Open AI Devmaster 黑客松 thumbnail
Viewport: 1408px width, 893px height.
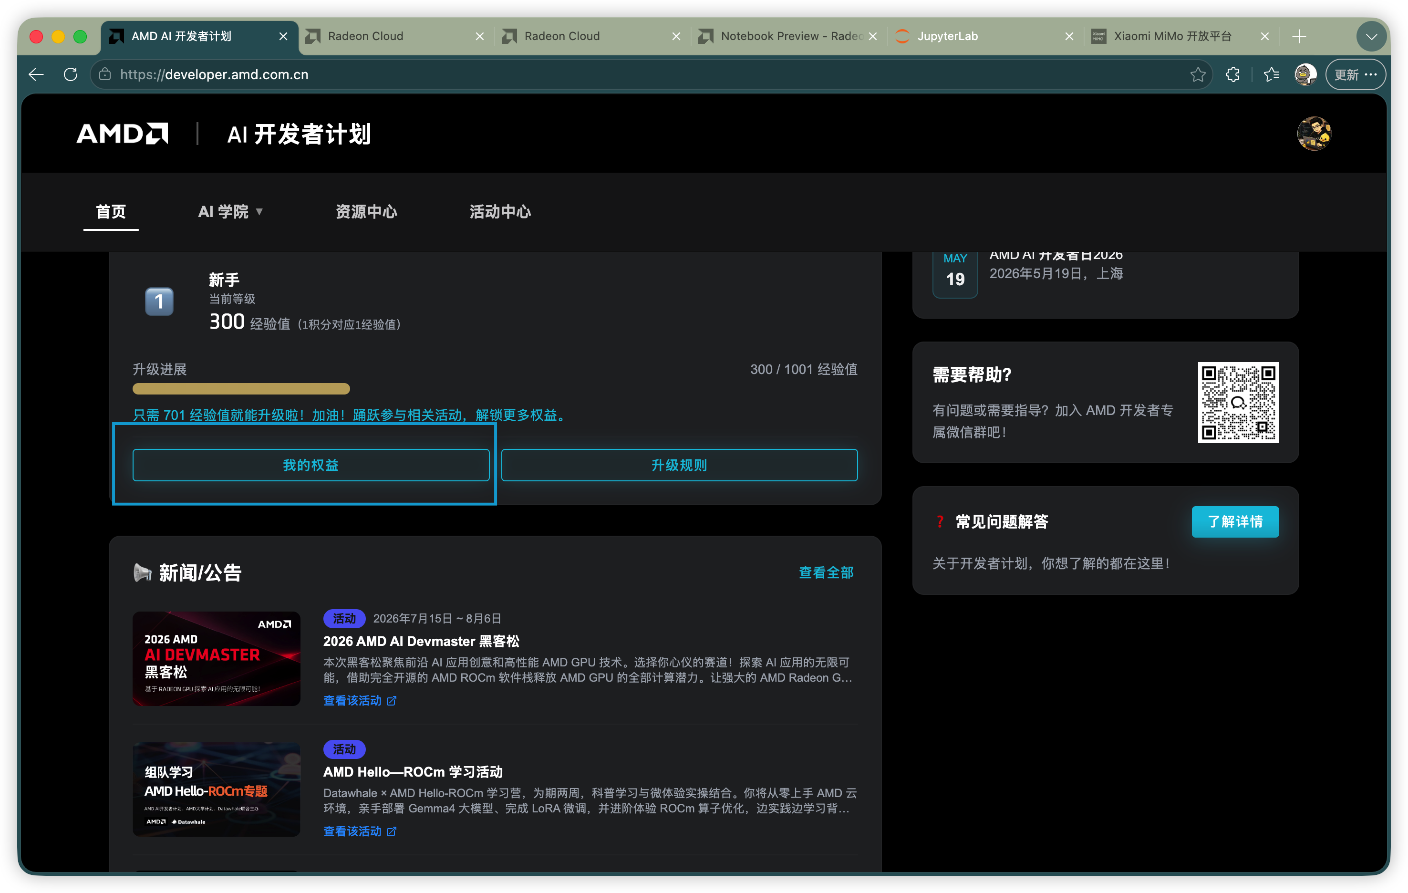[217, 658]
